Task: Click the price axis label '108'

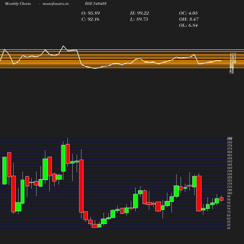Action: point(230,190)
